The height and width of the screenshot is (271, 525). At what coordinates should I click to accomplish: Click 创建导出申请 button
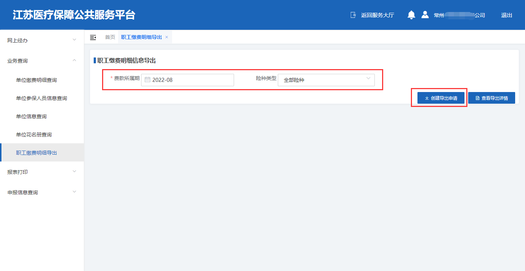click(441, 98)
